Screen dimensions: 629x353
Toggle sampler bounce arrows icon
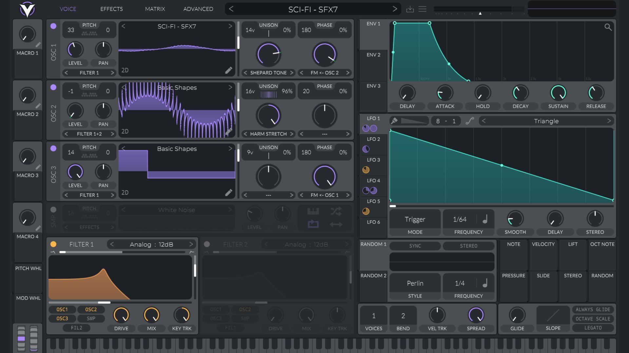336,224
